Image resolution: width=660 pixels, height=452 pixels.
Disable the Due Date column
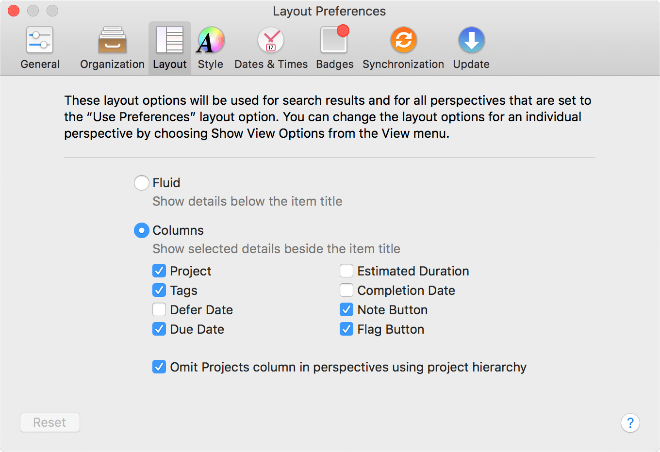click(159, 329)
